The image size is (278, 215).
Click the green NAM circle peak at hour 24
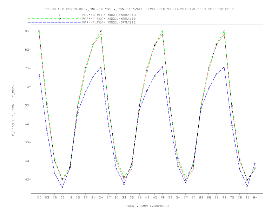coord(101,31)
